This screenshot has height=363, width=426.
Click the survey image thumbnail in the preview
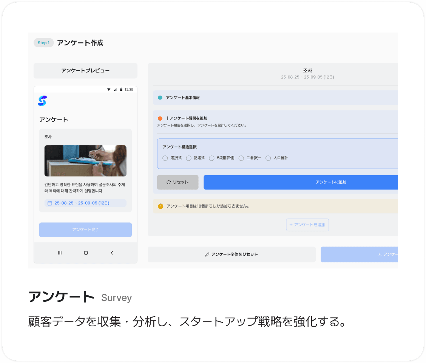85,160
